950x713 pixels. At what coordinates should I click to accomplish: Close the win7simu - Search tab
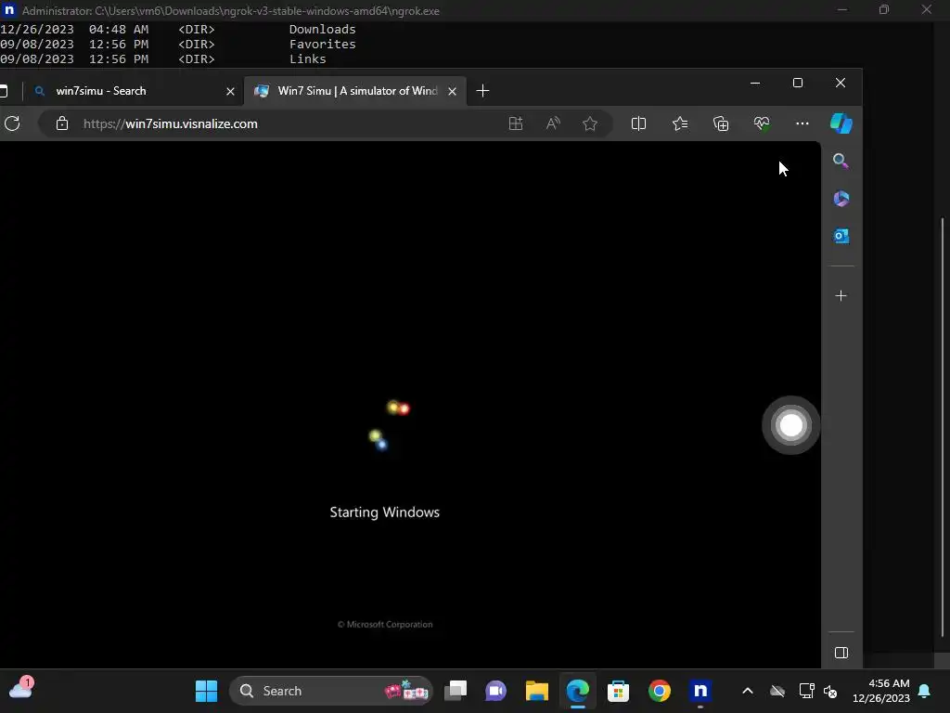point(230,92)
